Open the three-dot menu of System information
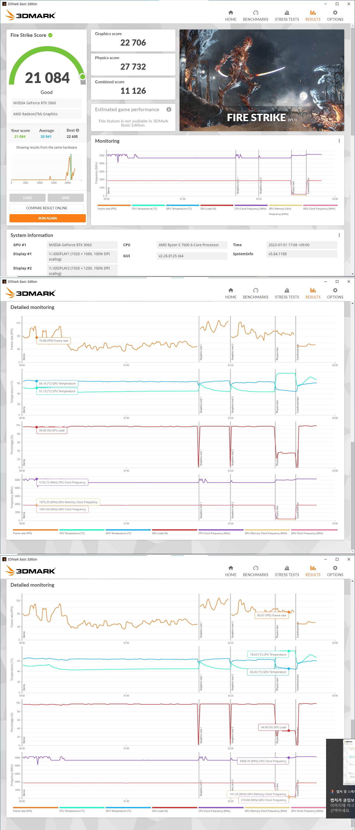 339,235
